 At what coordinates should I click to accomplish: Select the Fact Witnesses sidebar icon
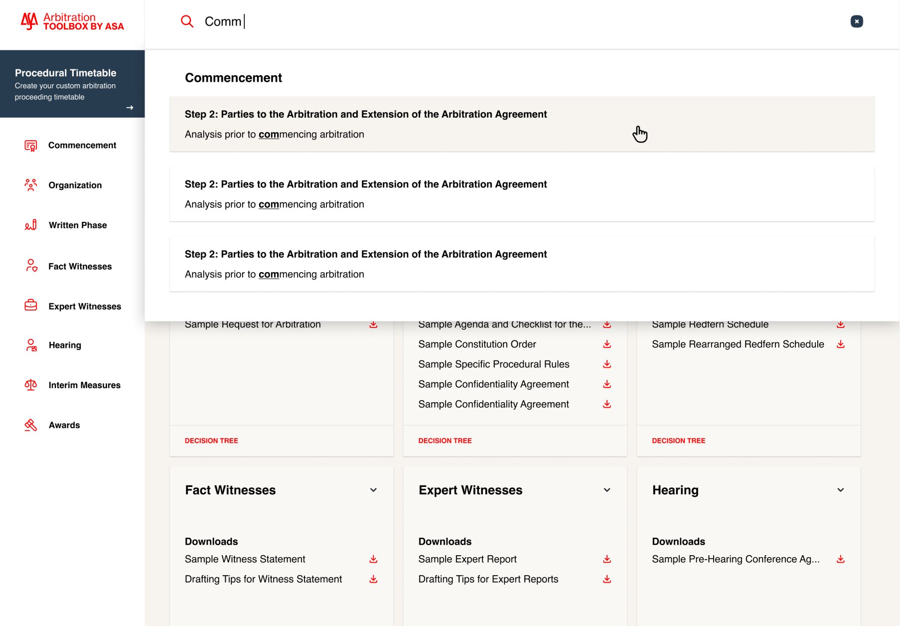click(31, 266)
